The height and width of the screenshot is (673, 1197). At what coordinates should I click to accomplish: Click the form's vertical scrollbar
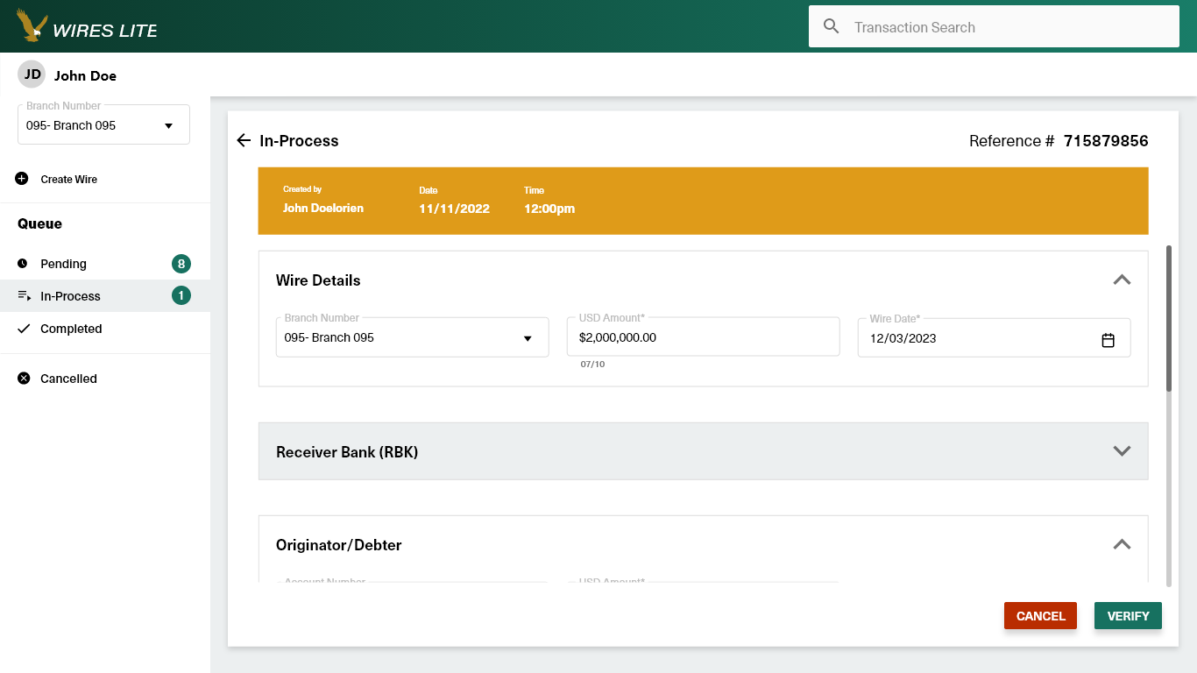1169,319
